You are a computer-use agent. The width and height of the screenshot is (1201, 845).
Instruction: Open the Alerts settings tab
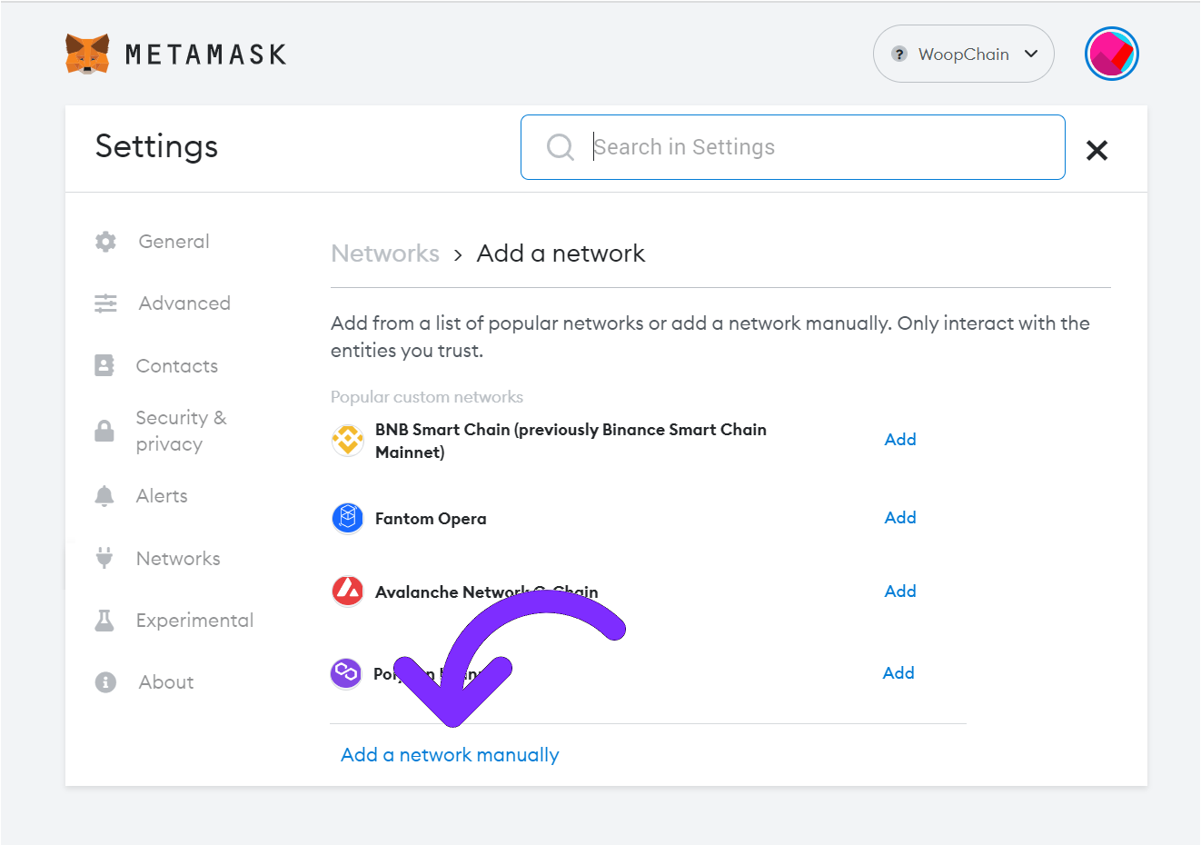click(x=162, y=496)
